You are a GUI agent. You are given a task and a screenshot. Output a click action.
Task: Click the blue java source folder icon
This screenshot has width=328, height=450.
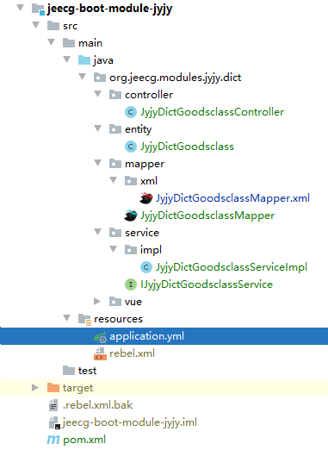pyautogui.click(x=84, y=60)
